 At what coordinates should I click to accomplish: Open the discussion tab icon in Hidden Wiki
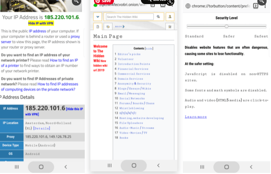[x=108, y=27]
